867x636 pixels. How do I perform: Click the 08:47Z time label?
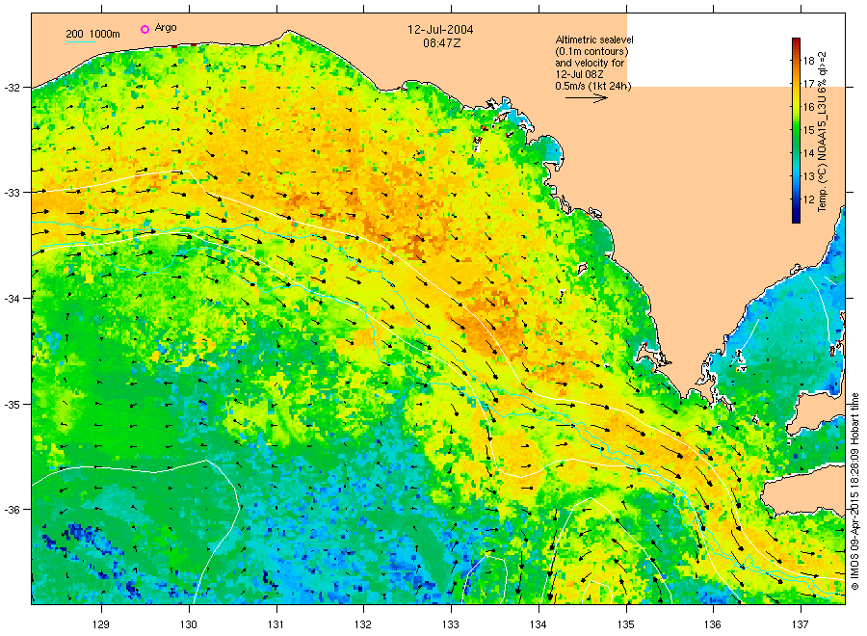(x=440, y=42)
